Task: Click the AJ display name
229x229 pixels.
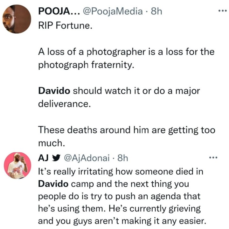Action: point(43,158)
